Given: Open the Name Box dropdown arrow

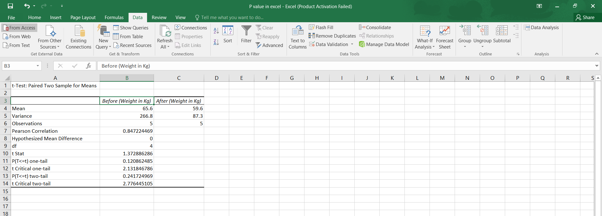Looking at the screenshot, I should [38, 66].
